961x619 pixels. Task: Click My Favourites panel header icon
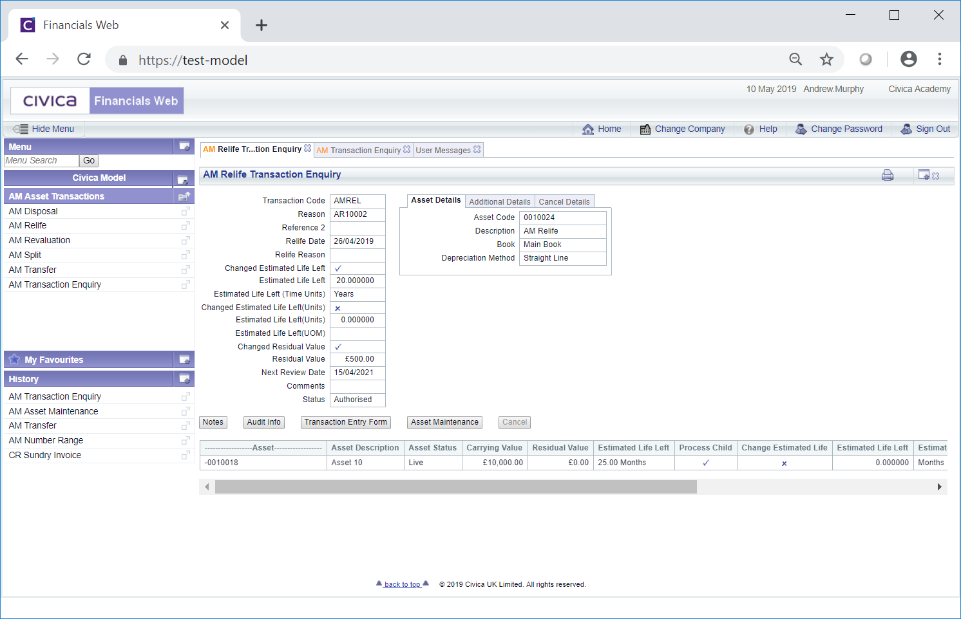tap(184, 360)
